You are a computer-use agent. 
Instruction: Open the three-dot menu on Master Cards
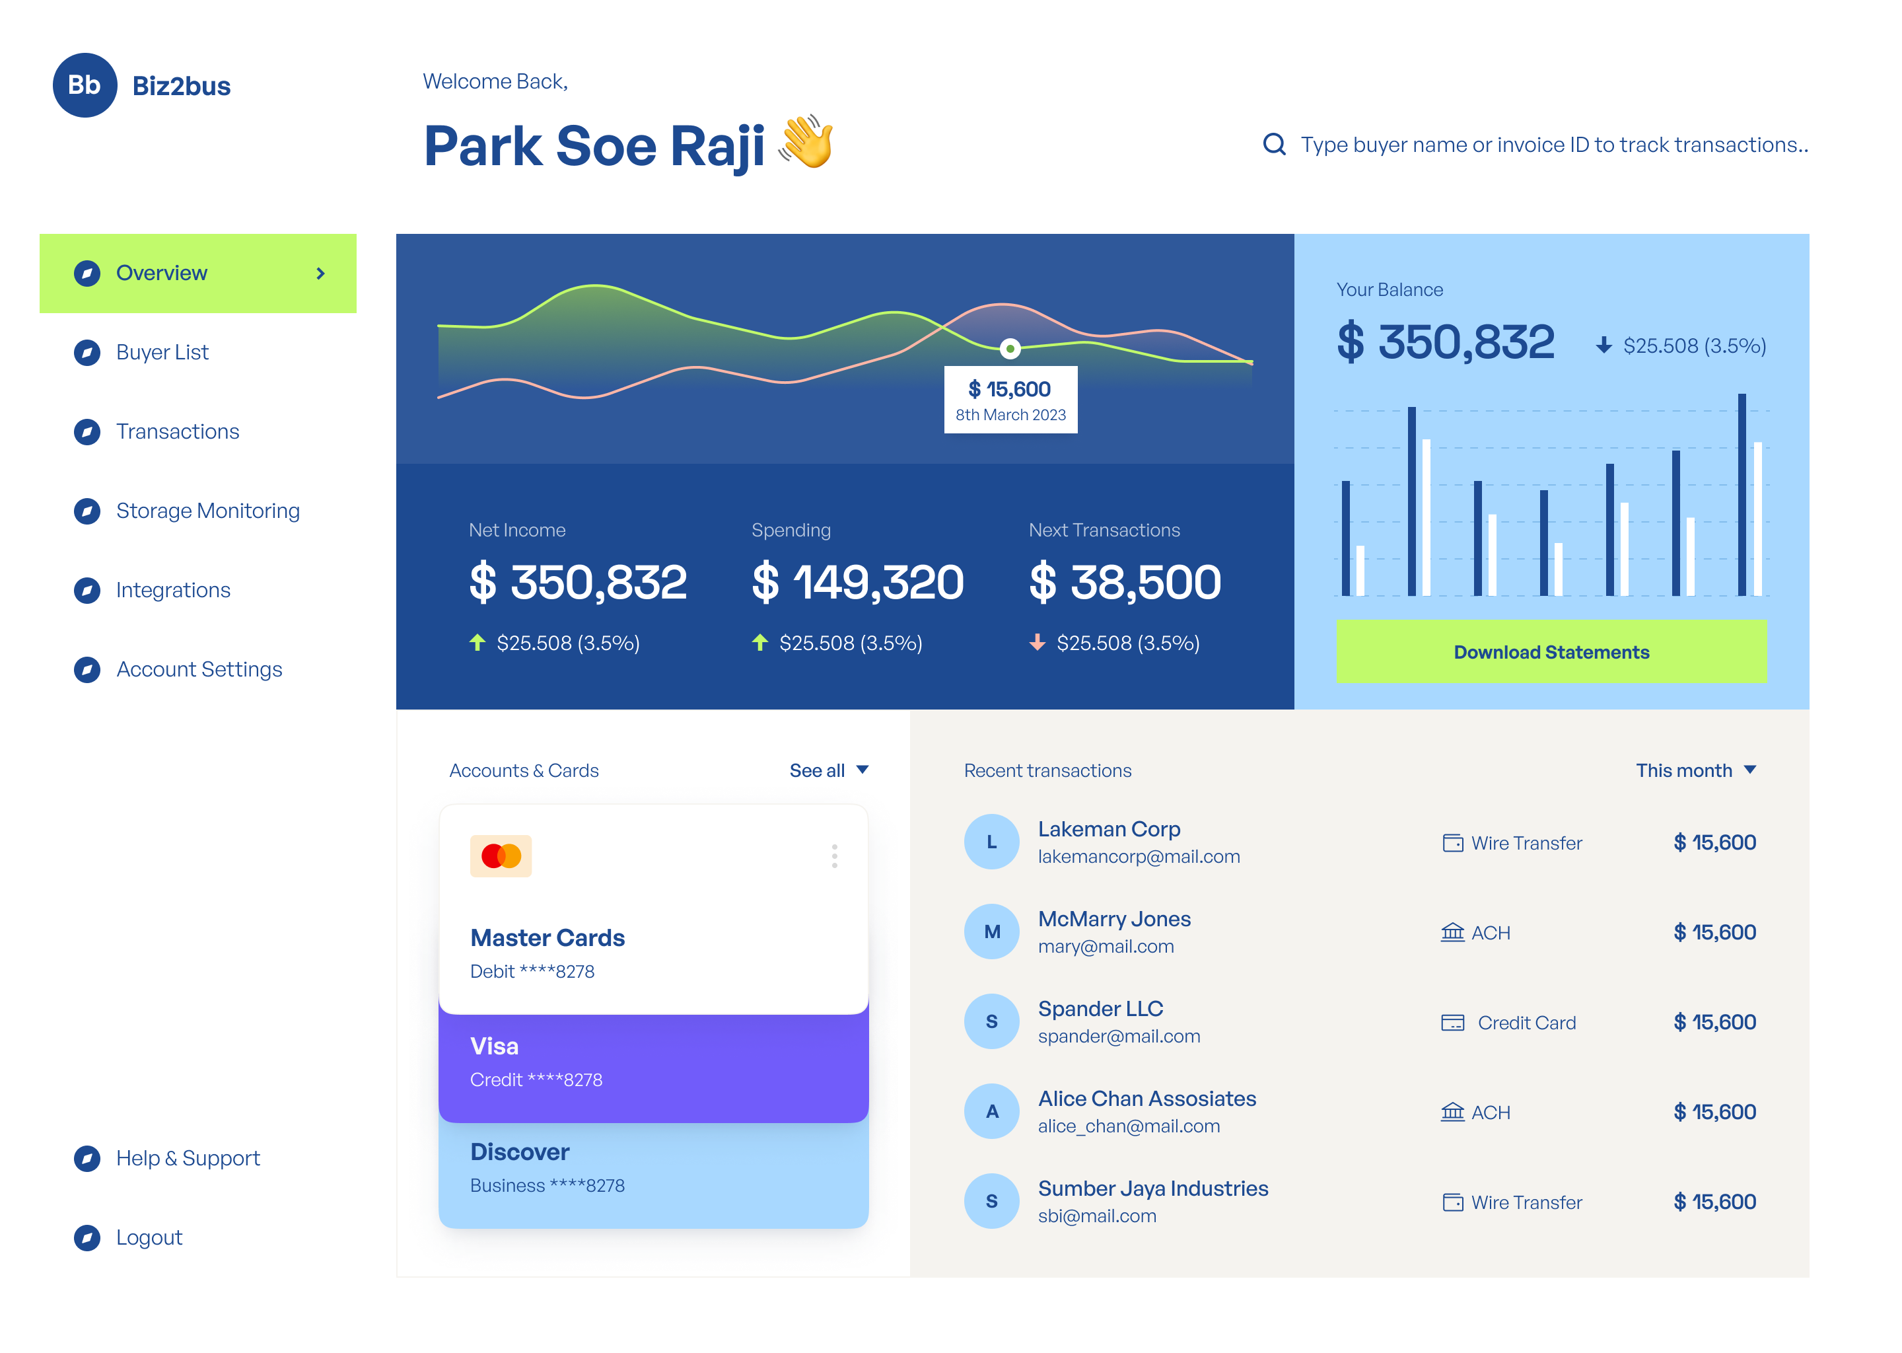[x=834, y=855]
